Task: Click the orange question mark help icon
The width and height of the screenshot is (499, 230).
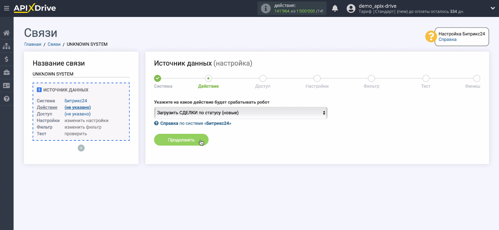Action: coord(431,36)
